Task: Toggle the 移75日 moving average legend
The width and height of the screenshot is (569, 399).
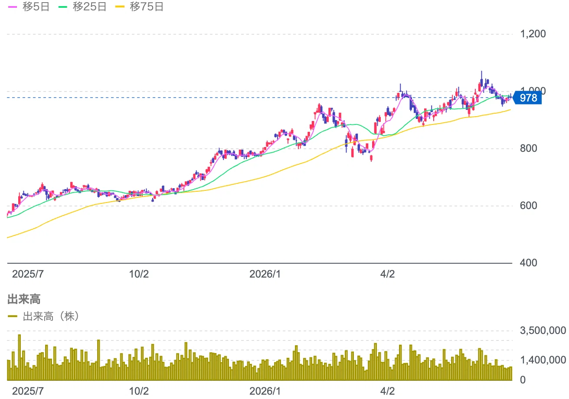Action: pos(139,7)
